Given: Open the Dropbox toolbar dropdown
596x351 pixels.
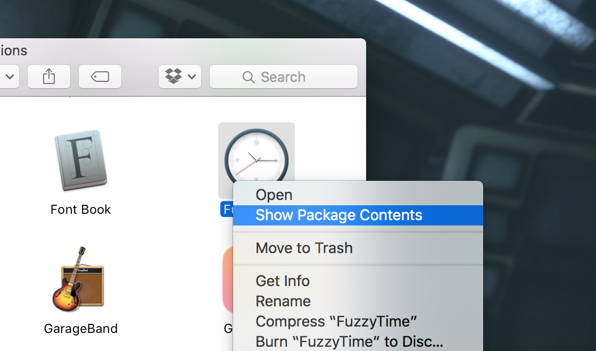Looking at the screenshot, I should point(179,77).
